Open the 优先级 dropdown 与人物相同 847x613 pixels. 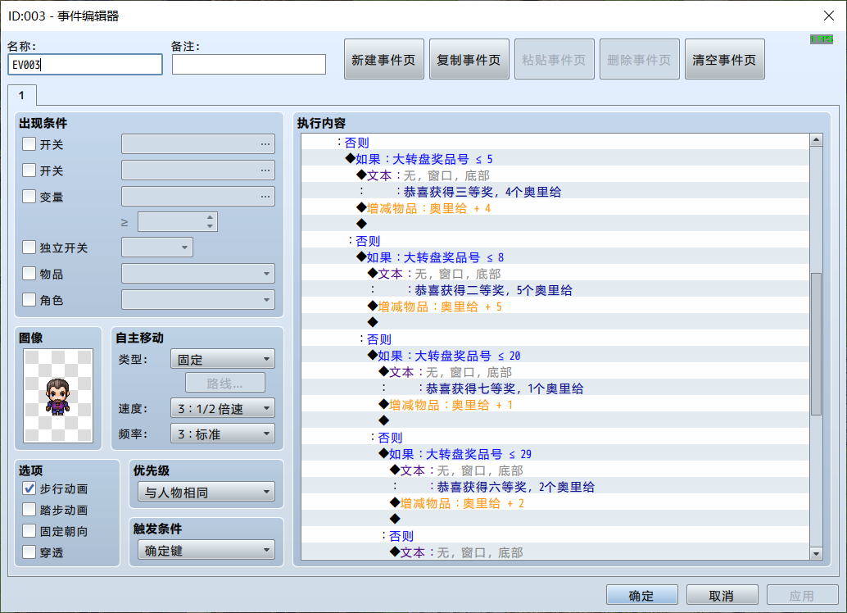[x=206, y=492]
